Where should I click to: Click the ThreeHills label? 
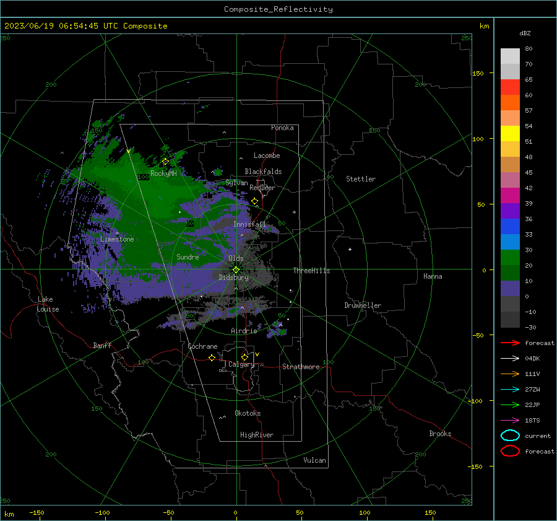pyautogui.click(x=311, y=271)
